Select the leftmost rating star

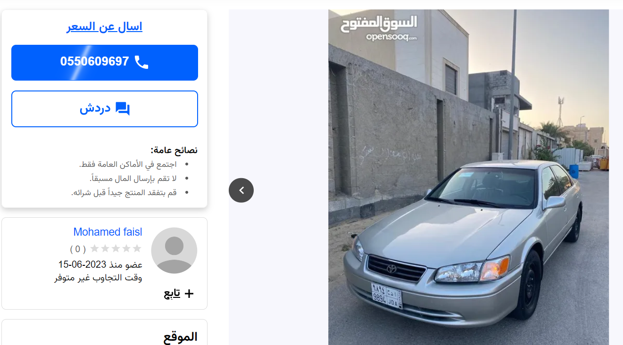point(94,248)
